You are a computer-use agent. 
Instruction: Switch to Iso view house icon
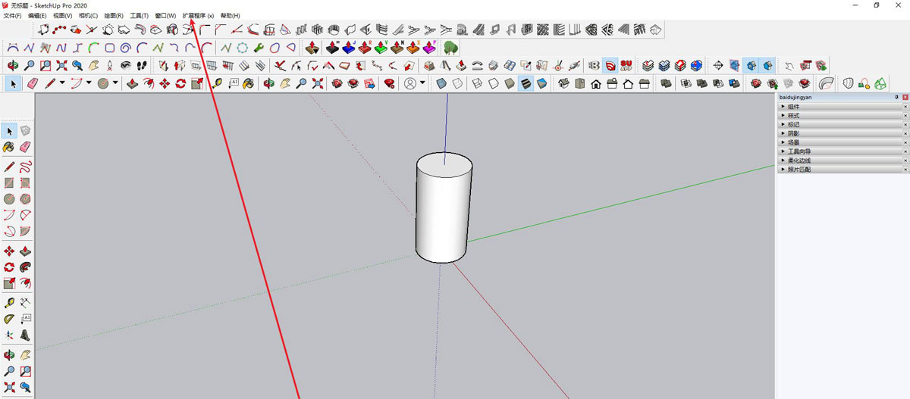pyautogui.click(x=563, y=83)
